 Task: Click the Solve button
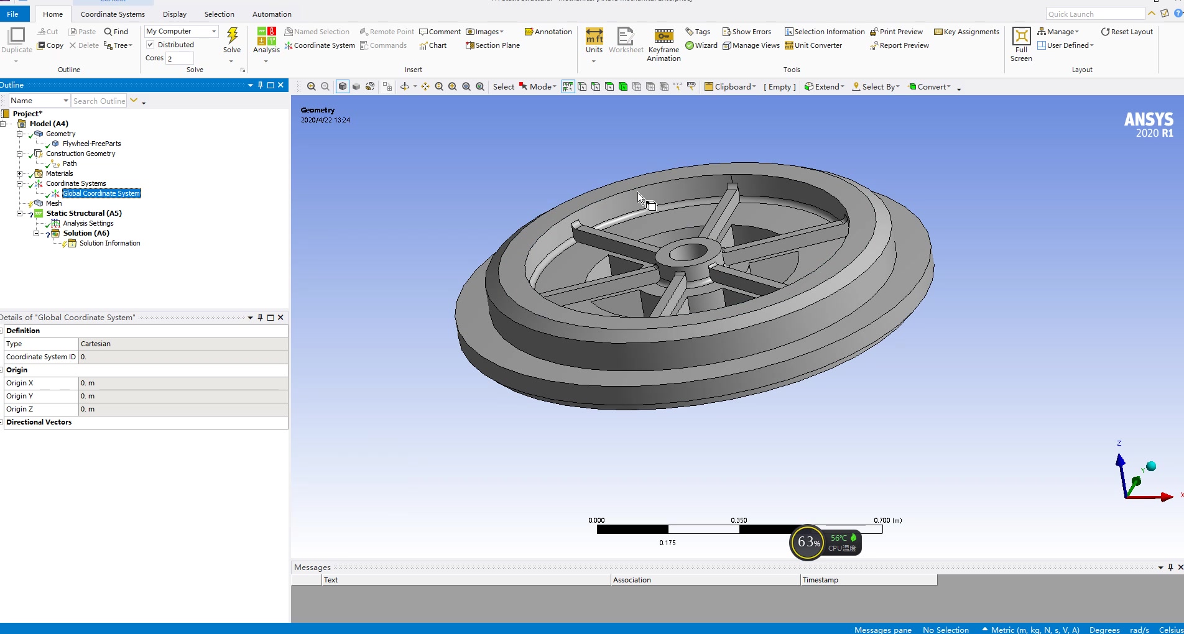click(x=232, y=39)
